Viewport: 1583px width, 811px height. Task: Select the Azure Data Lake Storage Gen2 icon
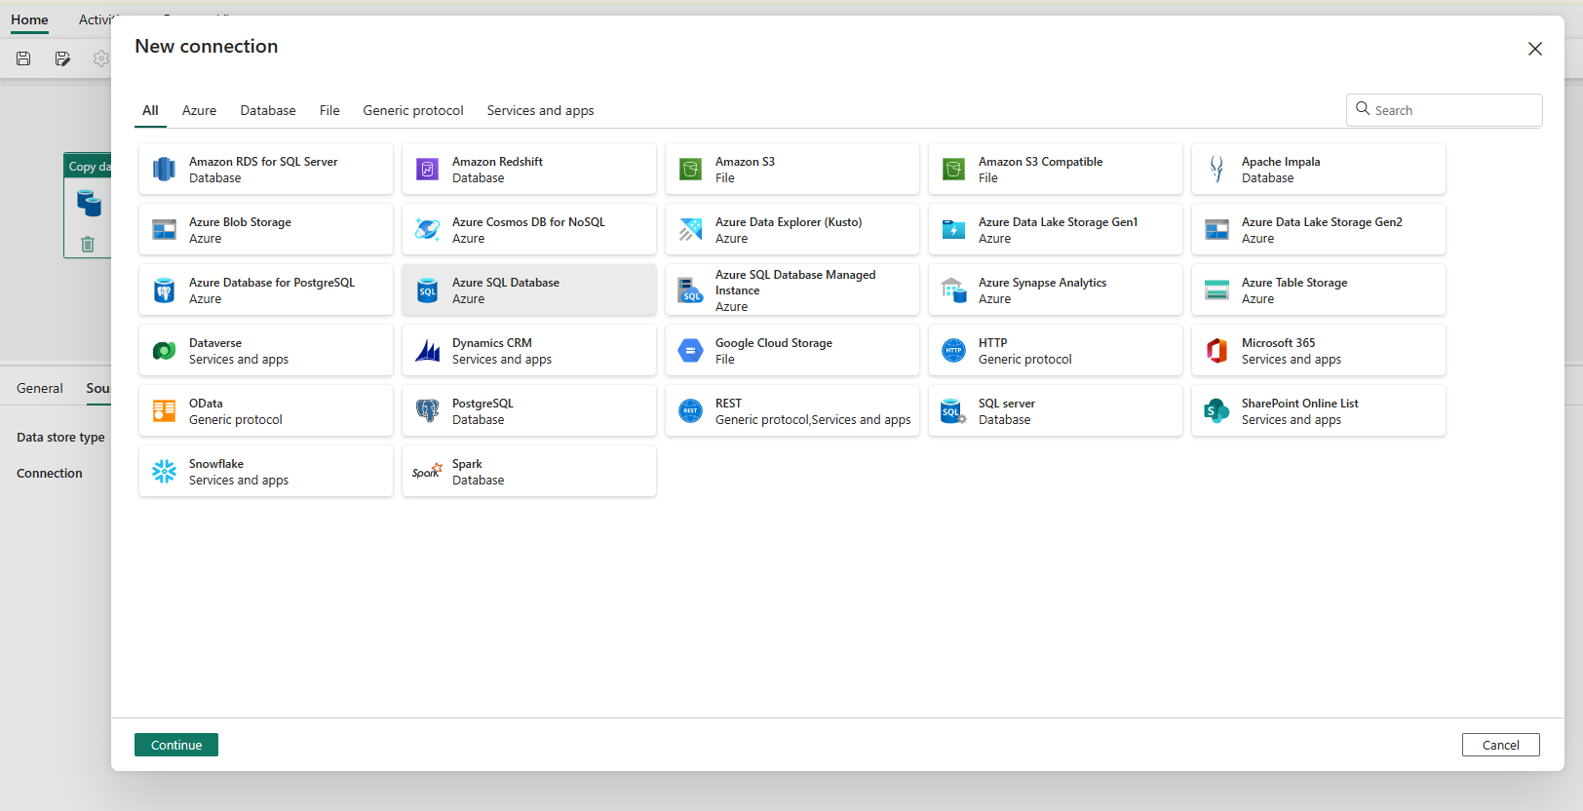pyautogui.click(x=1216, y=230)
